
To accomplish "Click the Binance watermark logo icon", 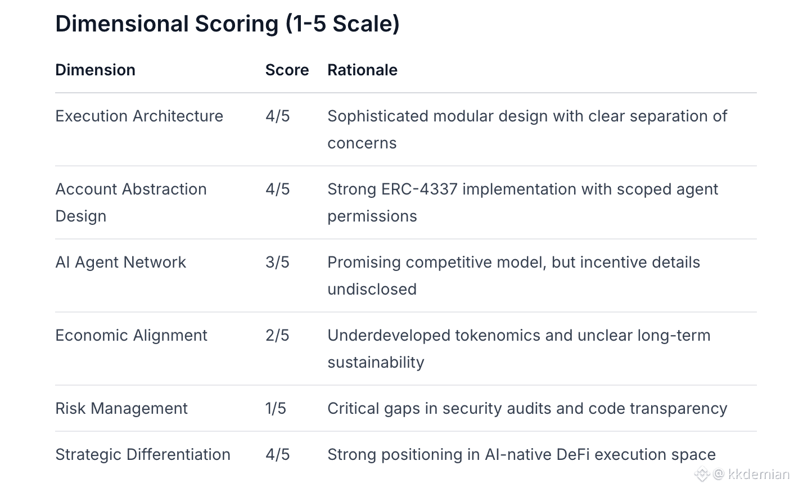I will point(701,474).
